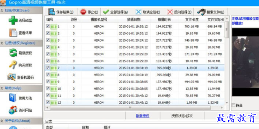Screen dimensions: 259x129
Task: Sort by the 拍摄日期 column header
Action: point(134,19)
